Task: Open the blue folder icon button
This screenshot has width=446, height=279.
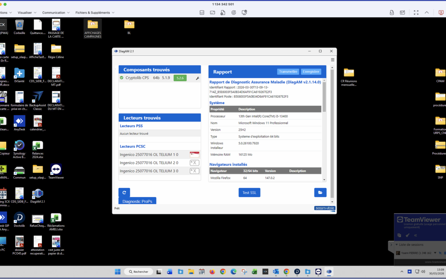Action: pos(320,192)
